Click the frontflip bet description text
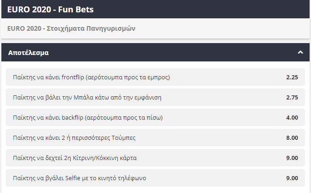The height and width of the screenshot is (193, 311). [x=92, y=77]
